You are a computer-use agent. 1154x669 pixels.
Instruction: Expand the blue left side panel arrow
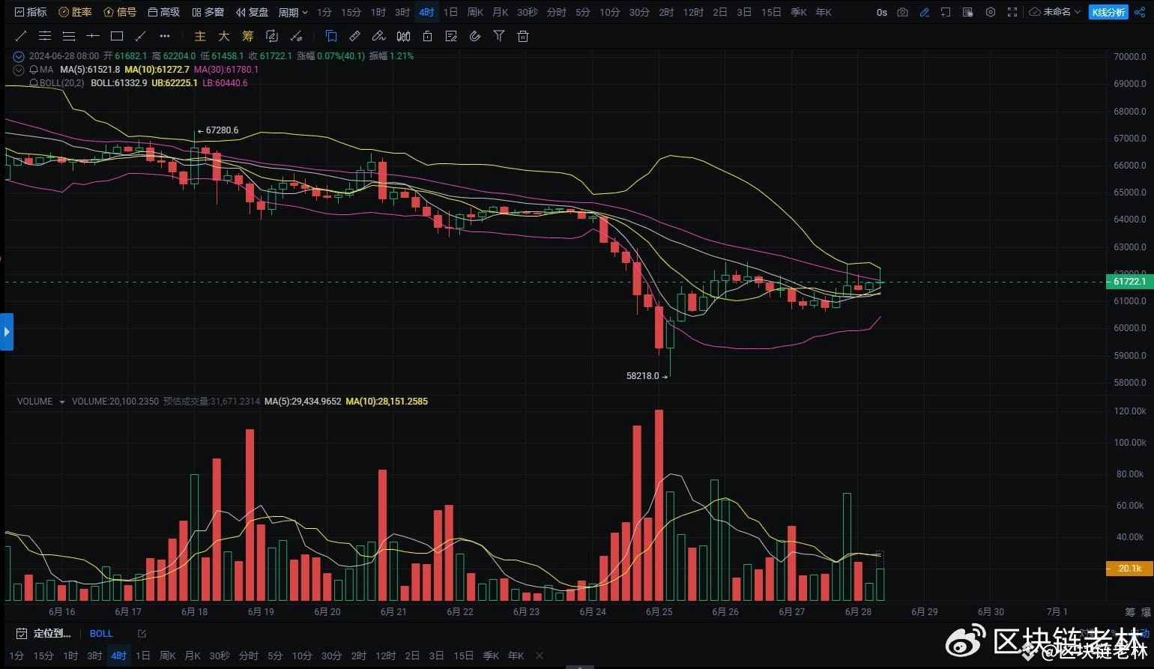7,332
